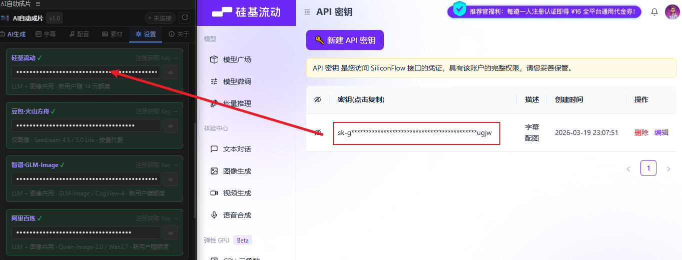Reveal the 硅基流动 API key with eye icon
Screen dimensions: 682x260
(171, 72)
